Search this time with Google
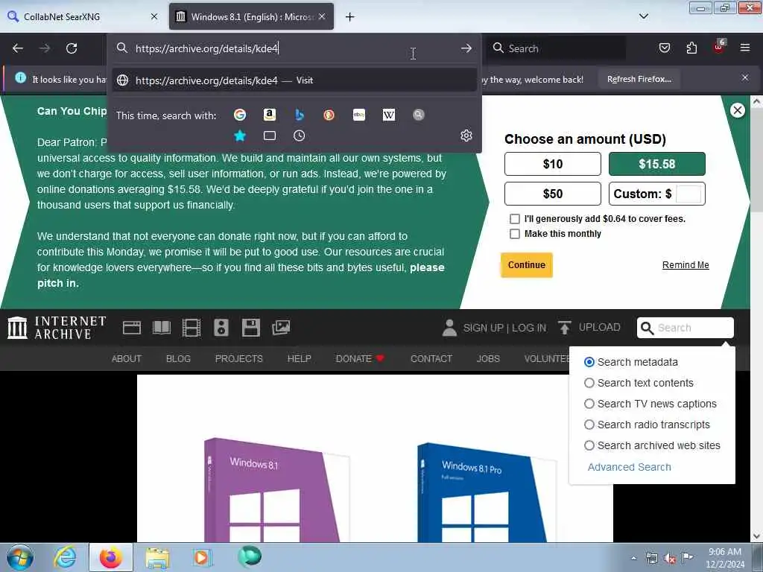 240,115
